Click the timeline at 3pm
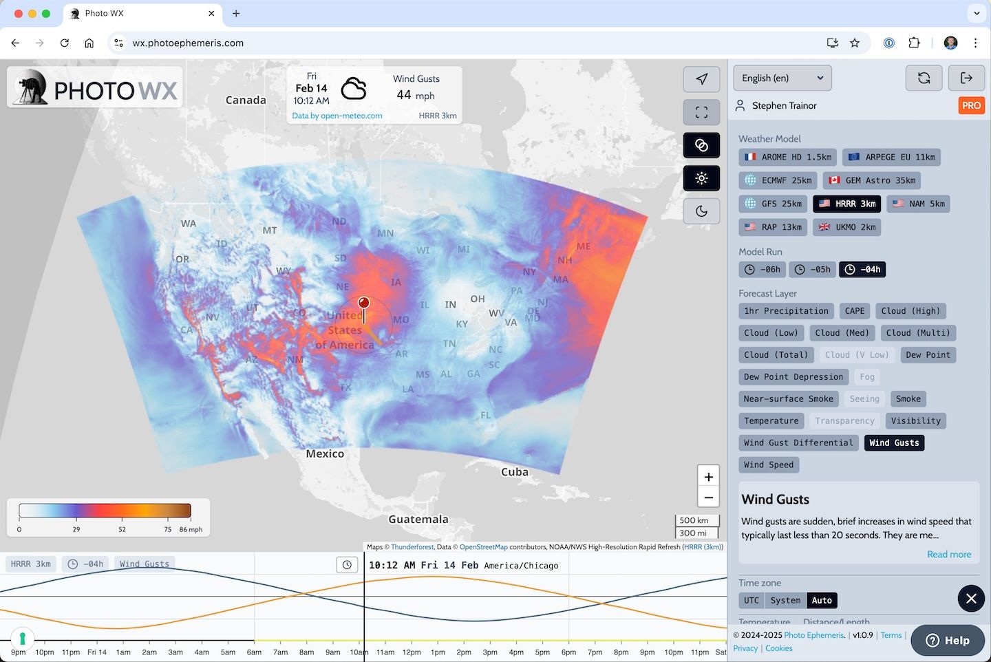The height and width of the screenshot is (662, 991). click(490, 652)
